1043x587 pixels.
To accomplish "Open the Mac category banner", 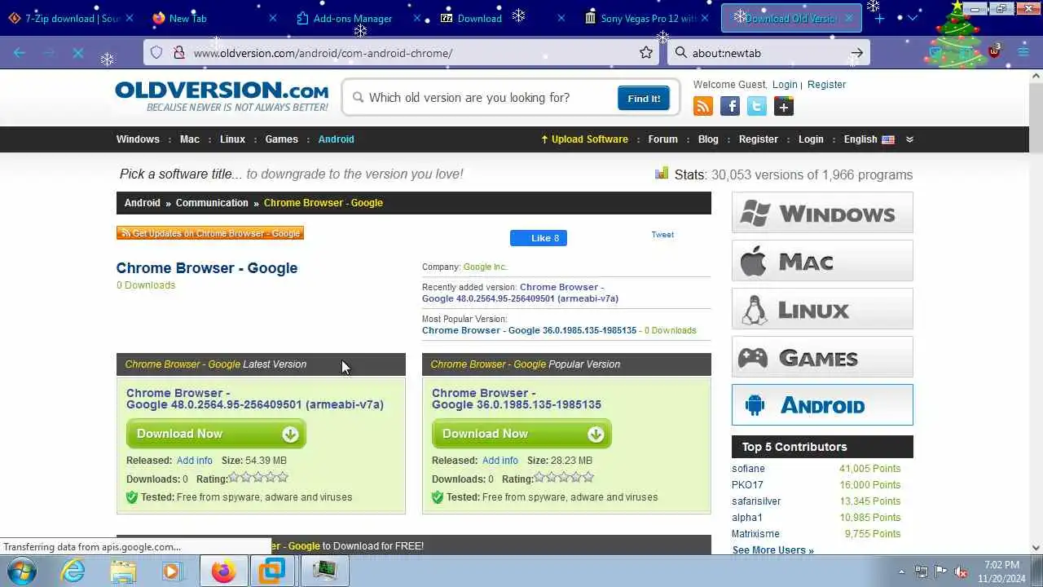I will point(822,261).
